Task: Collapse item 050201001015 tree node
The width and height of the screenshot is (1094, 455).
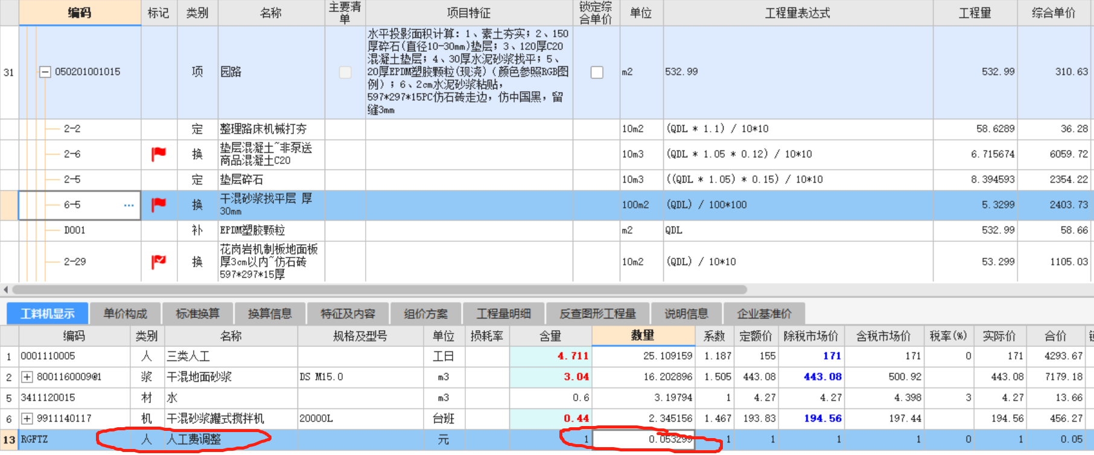Action: coord(45,72)
